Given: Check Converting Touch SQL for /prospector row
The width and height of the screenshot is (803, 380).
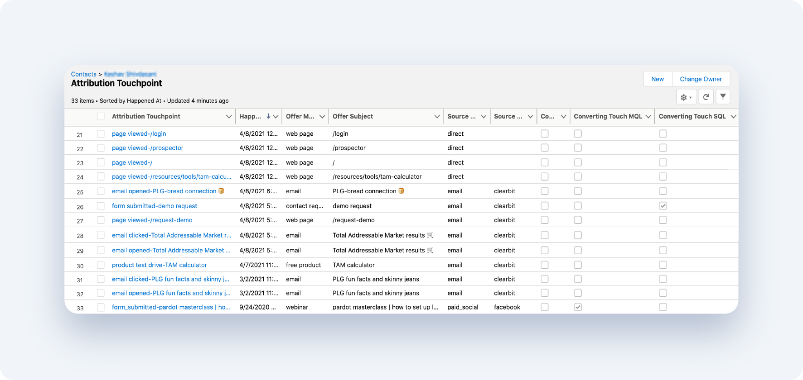Looking at the screenshot, I should pos(663,148).
